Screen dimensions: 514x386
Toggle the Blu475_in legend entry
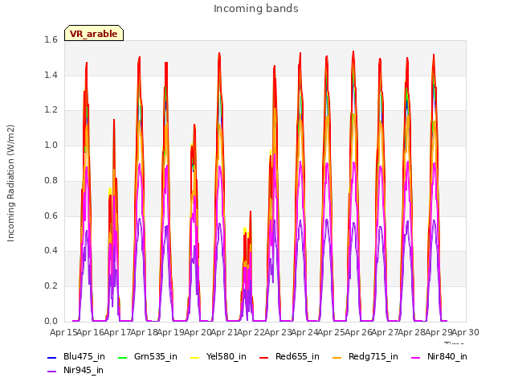click(x=76, y=357)
